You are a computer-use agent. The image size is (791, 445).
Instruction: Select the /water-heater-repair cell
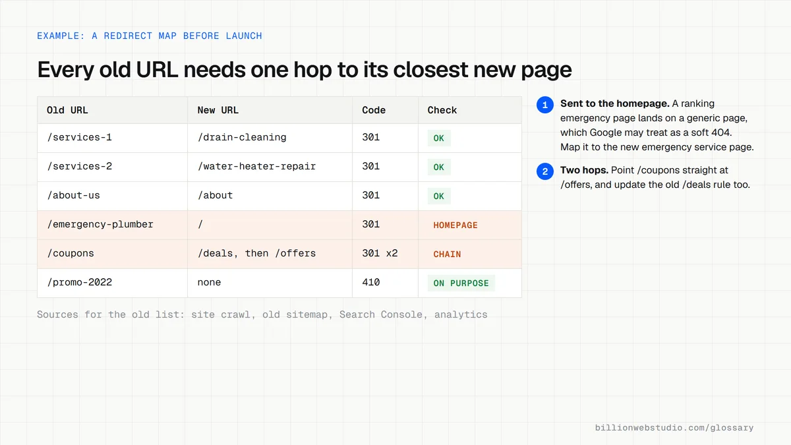(270, 167)
